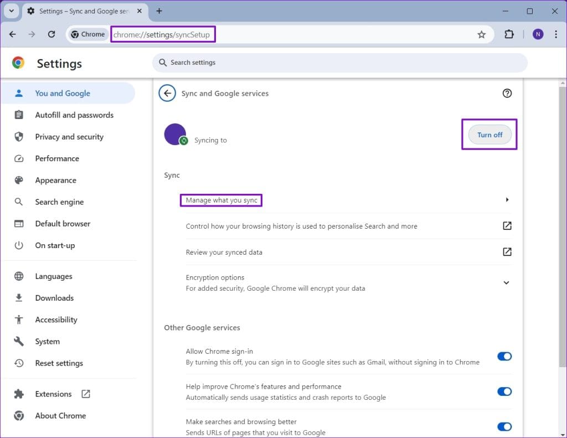This screenshot has width=567, height=438.
Task: Click the vertical scrollbar of settings page
Action: tap(563, 221)
